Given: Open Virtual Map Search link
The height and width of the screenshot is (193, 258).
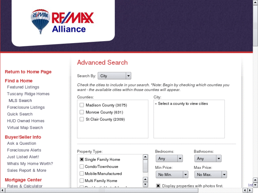Looking at the screenshot, I should coord(25,127).
